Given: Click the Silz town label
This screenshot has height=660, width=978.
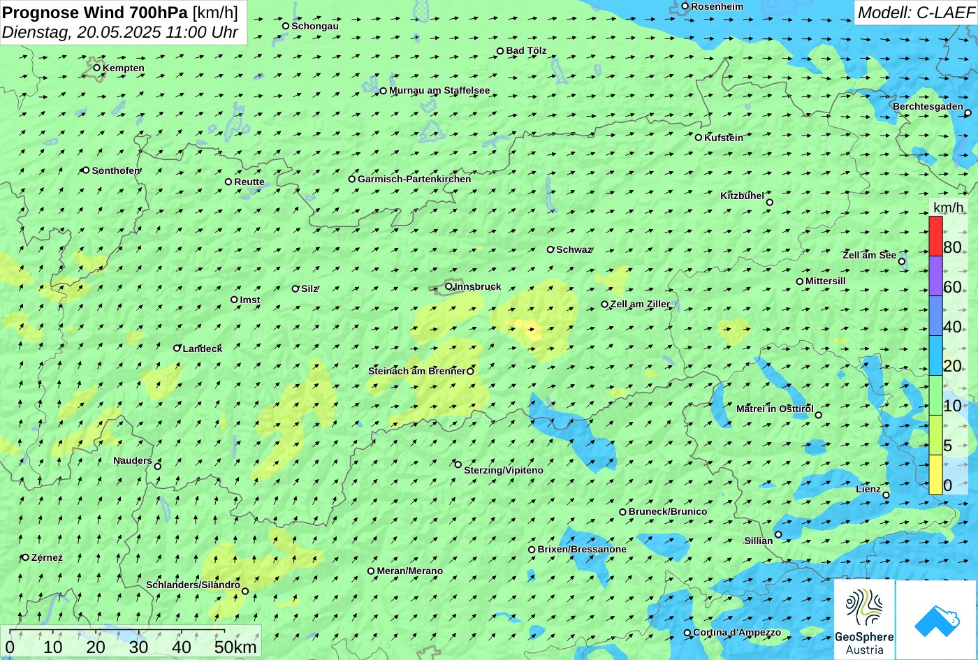Looking at the screenshot, I should (309, 288).
